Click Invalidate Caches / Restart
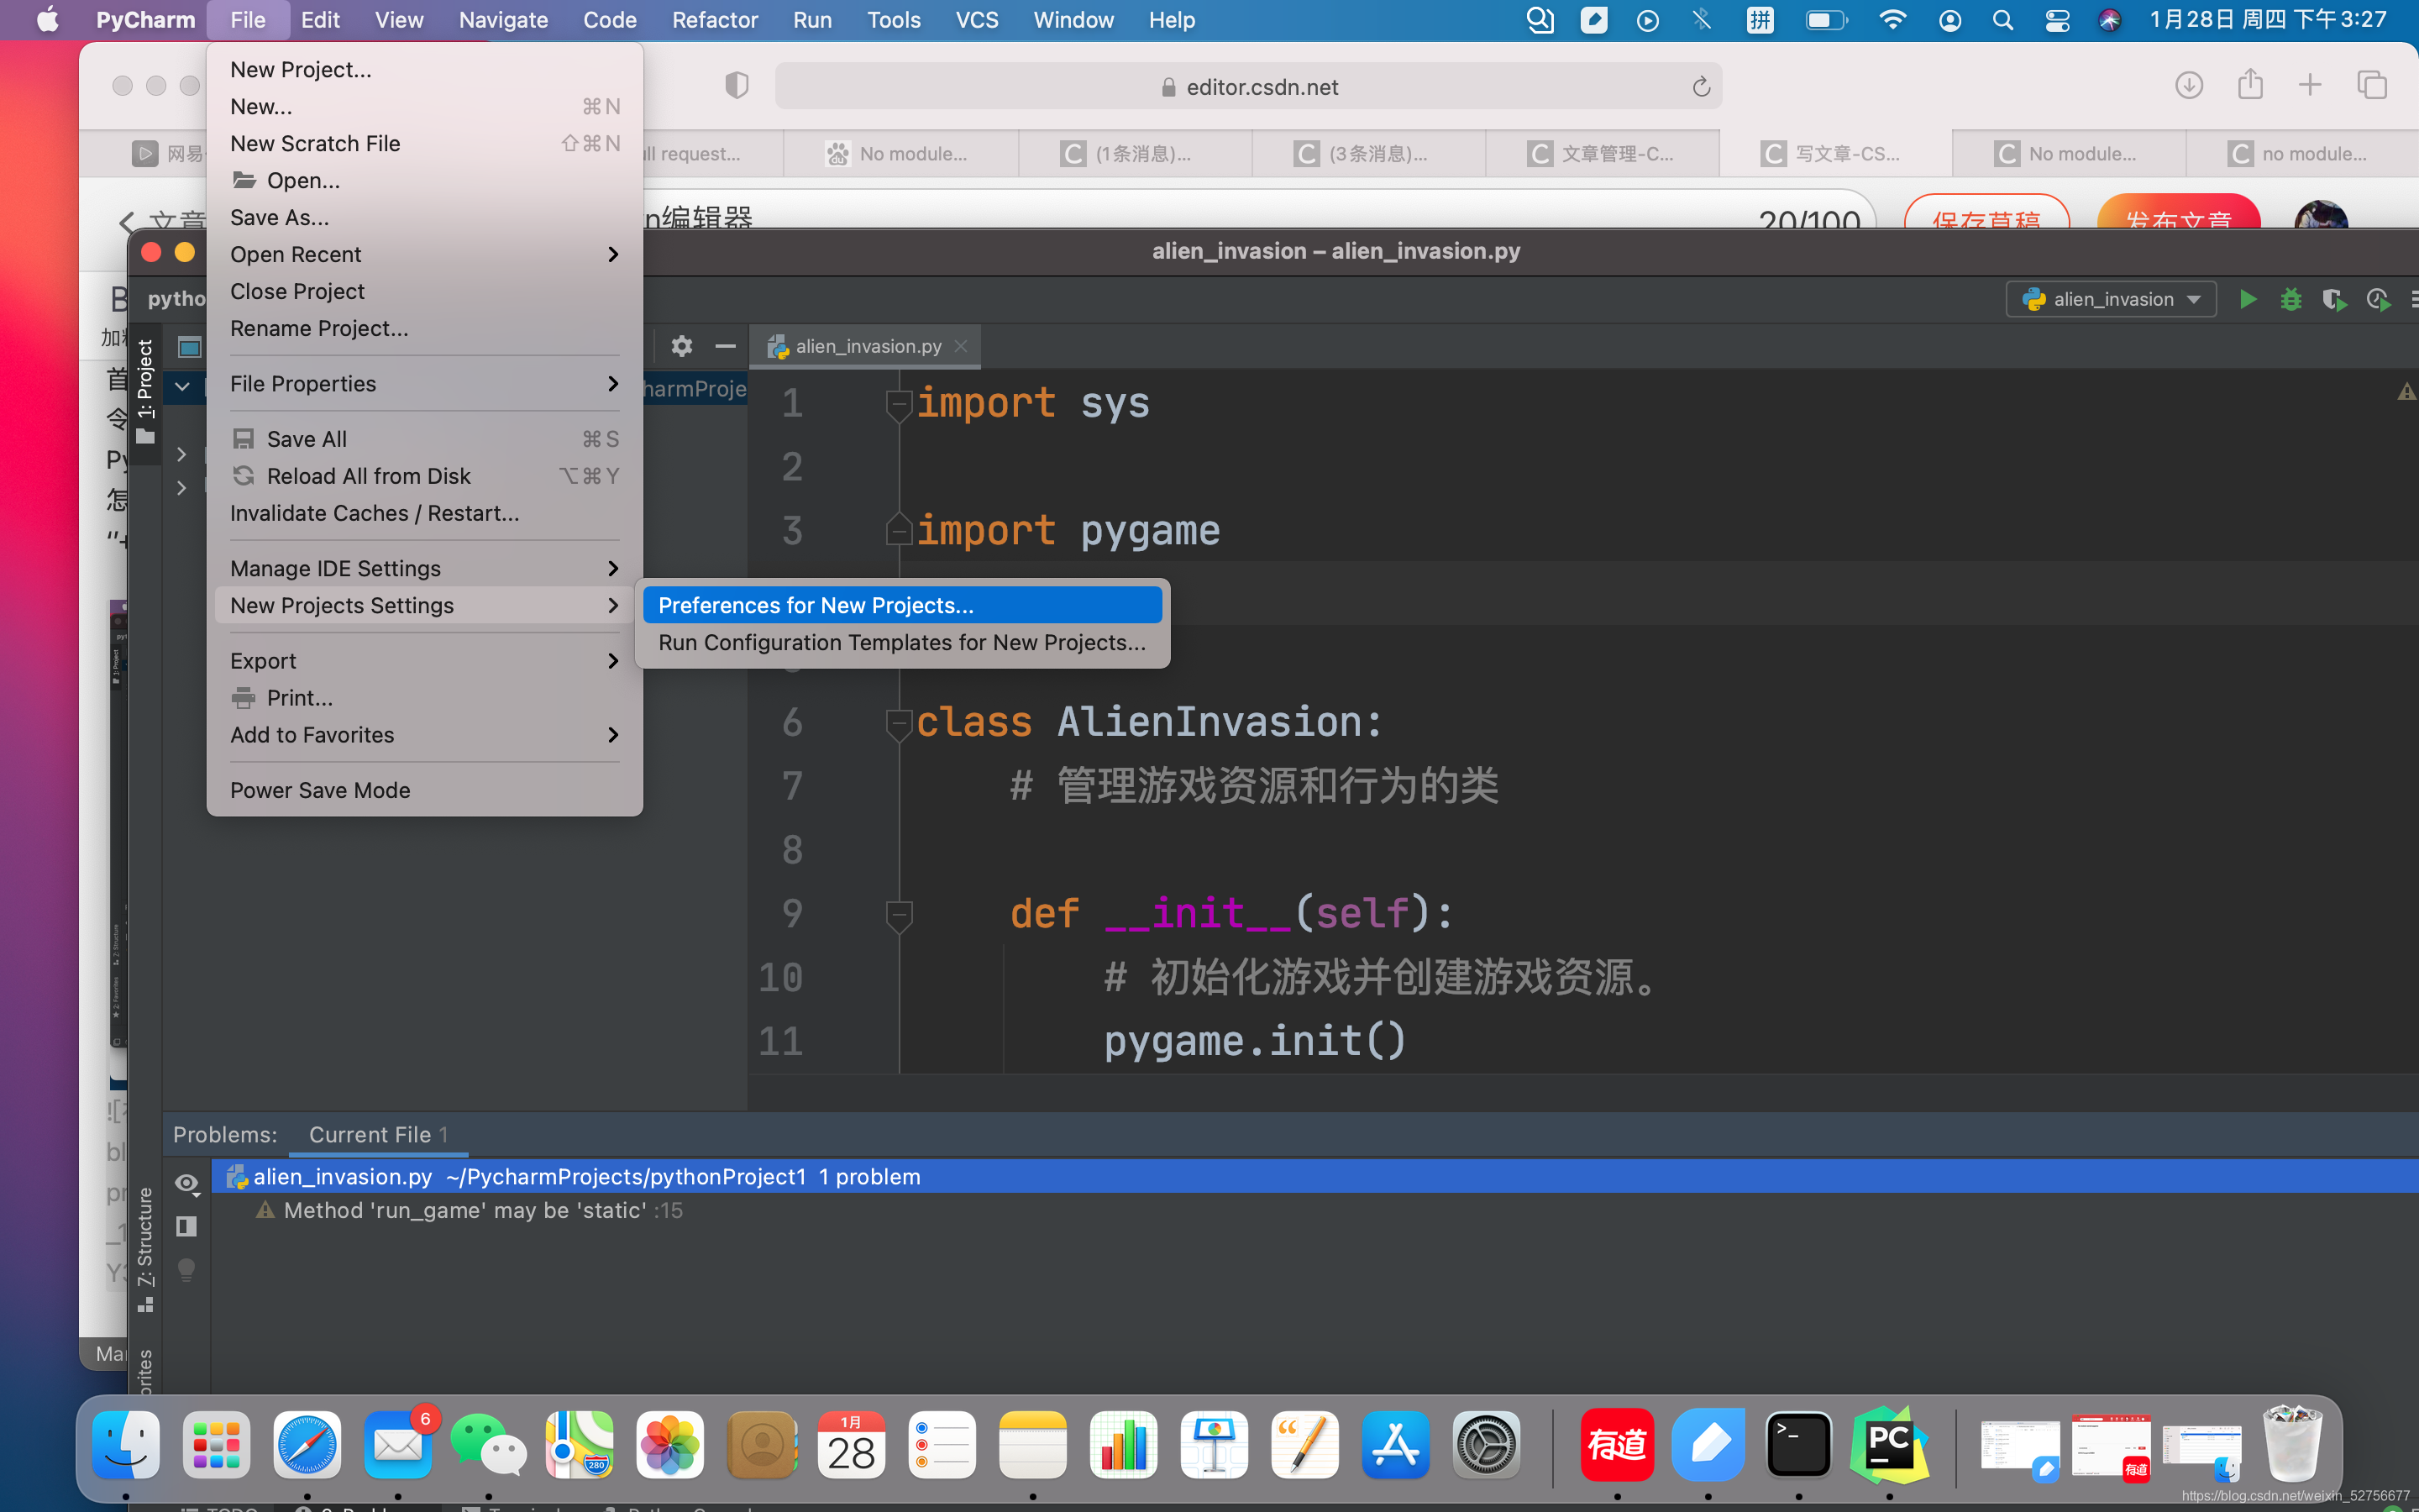The width and height of the screenshot is (2419, 1512). (374, 513)
